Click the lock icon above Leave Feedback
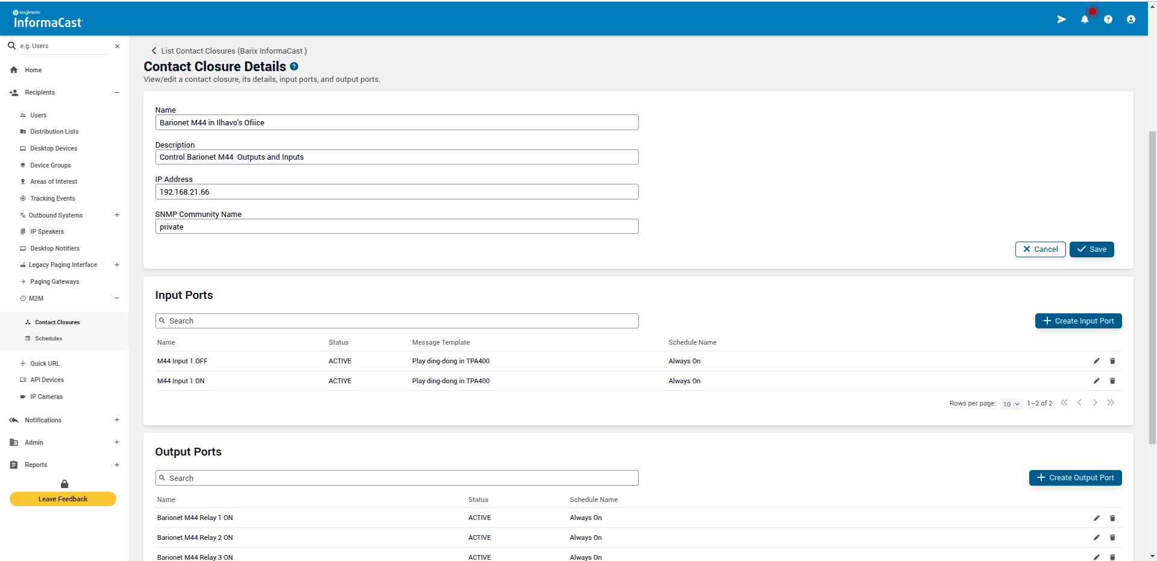This screenshot has height=561, width=1157. 64,484
